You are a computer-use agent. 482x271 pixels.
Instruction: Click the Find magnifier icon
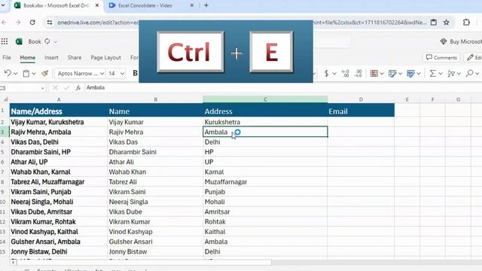[x=469, y=73]
